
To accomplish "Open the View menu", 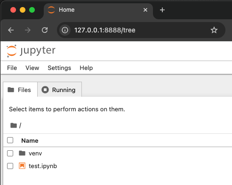I will tap(32, 68).
